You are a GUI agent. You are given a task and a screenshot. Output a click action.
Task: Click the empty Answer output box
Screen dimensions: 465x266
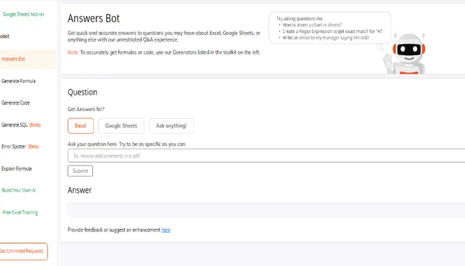[266, 210]
